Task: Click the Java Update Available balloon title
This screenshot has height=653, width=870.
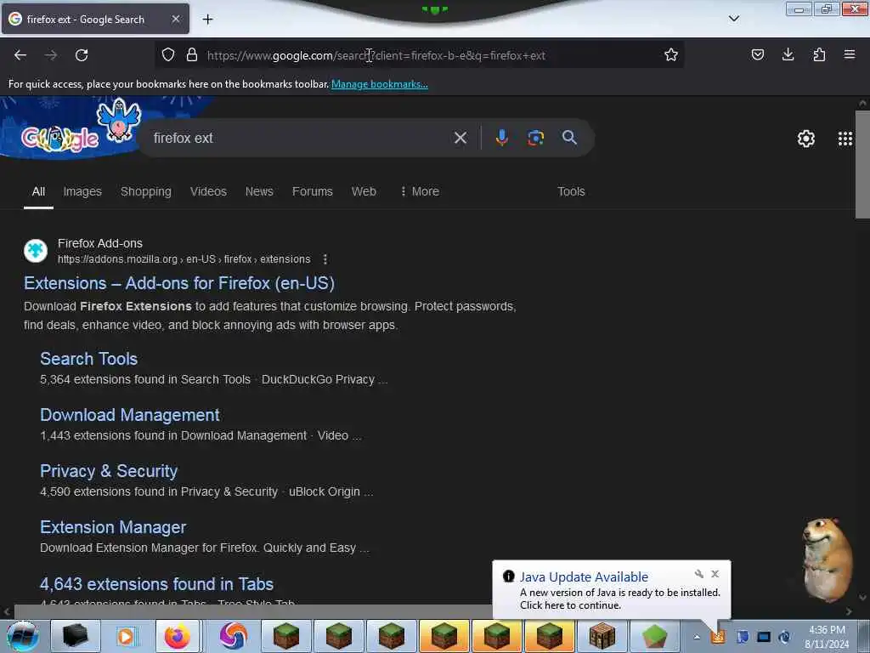Action: [584, 577]
